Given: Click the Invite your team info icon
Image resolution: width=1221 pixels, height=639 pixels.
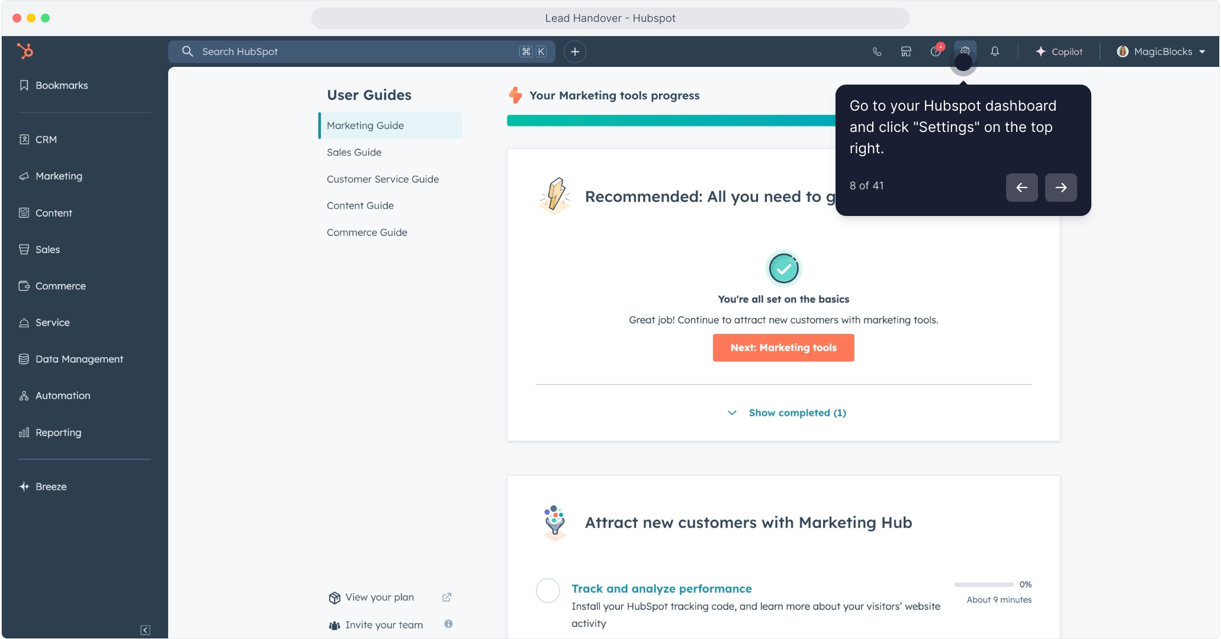Looking at the screenshot, I should tap(448, 624).
